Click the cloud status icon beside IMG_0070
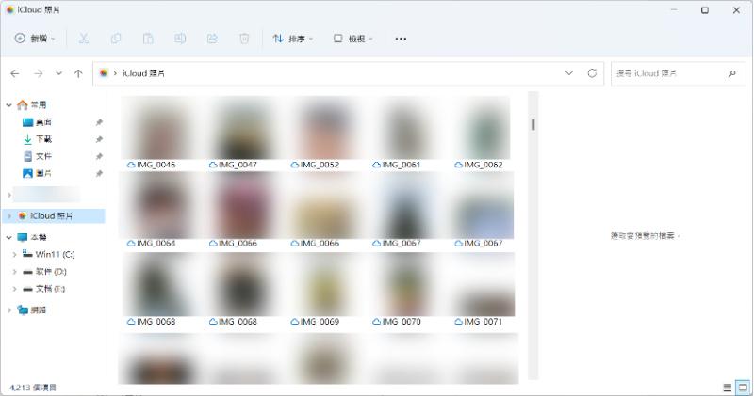 [x=376, y=322]
